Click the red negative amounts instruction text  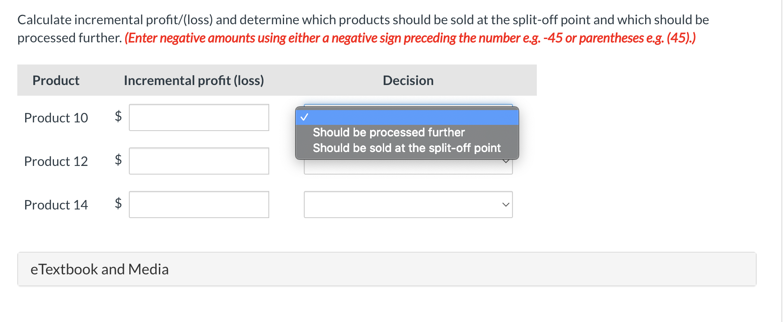point(410,38)
